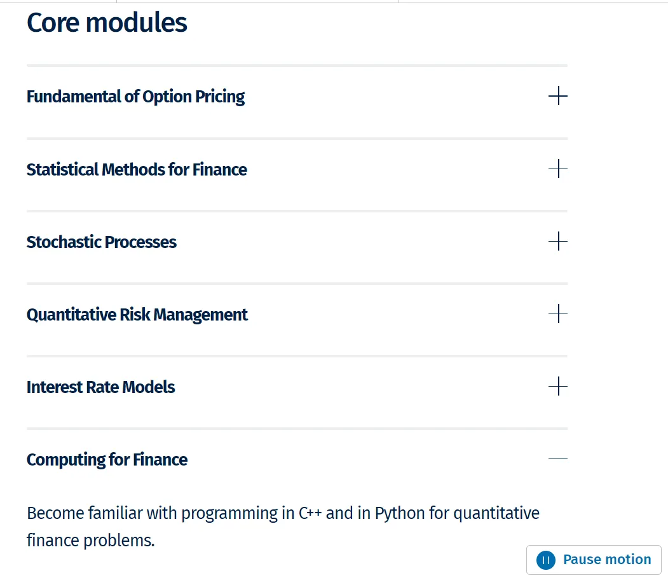Viewport: 668px width, 580px height.
Task: Click the minus icon for Computing for Finance
Action: click(557, 459)
